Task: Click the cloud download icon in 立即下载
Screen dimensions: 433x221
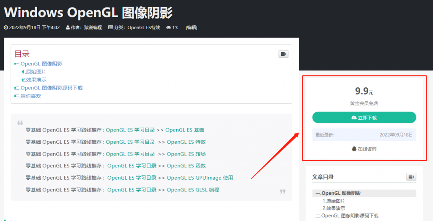Action: tap(354, 118)
